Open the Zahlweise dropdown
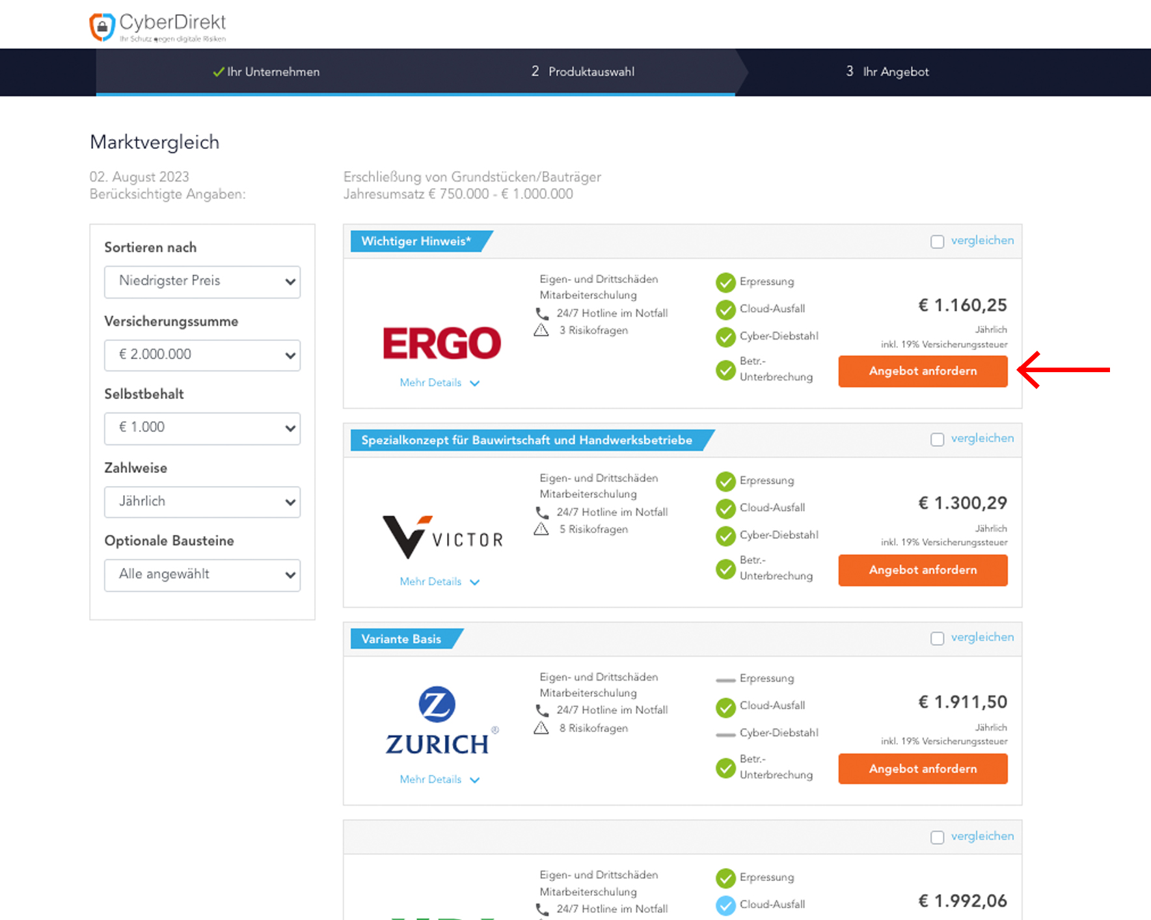Screen dimensions: 1151x920 [x=202, y=502]
